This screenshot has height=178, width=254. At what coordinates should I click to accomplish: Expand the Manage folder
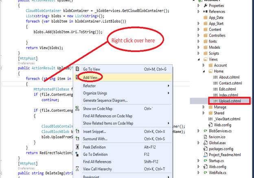coord(204,107)
